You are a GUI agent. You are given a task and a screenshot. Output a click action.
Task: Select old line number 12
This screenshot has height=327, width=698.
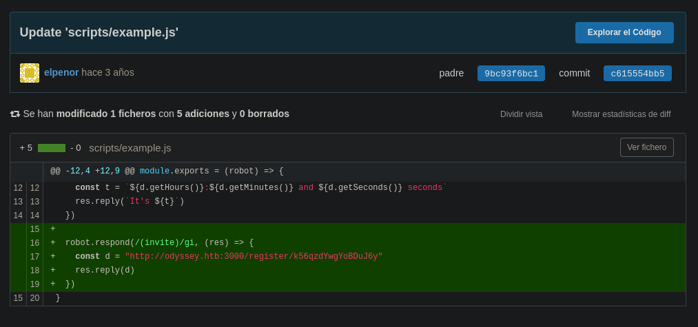pos(18,188)
